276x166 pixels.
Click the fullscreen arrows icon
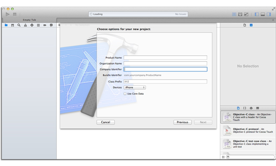click(x=273, y=9)
